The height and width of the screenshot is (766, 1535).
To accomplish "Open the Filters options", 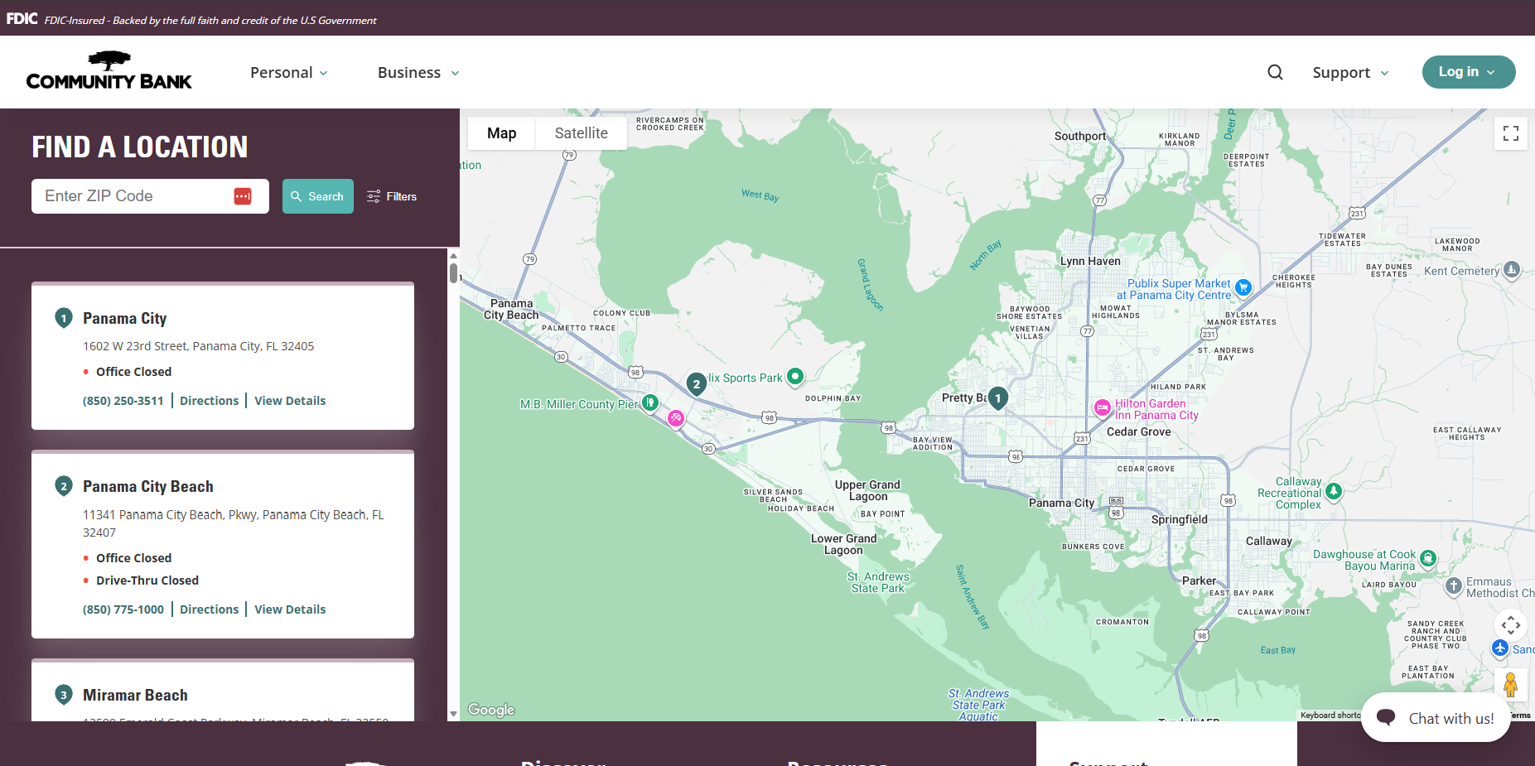I will (392, 196).
